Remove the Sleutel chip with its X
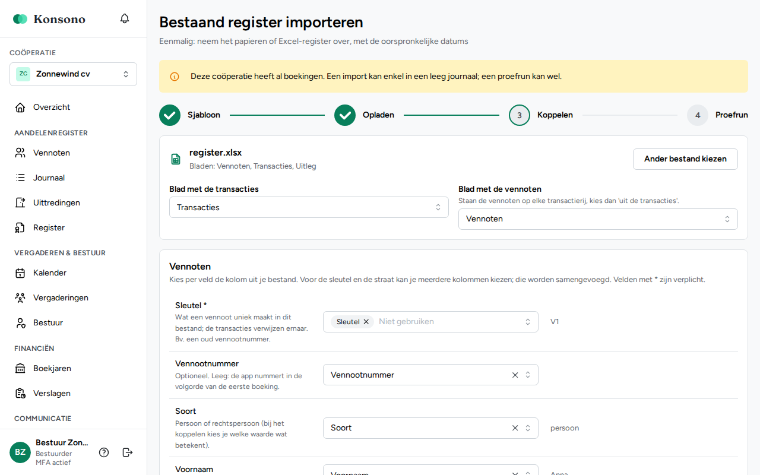760x475 pixels. [366, 322]
